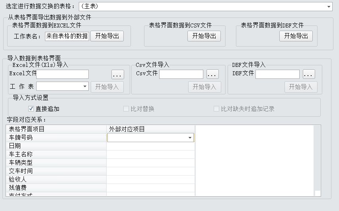Click the Csv文件 path input field
Screen dimensions: 339x211
point(181,74)
